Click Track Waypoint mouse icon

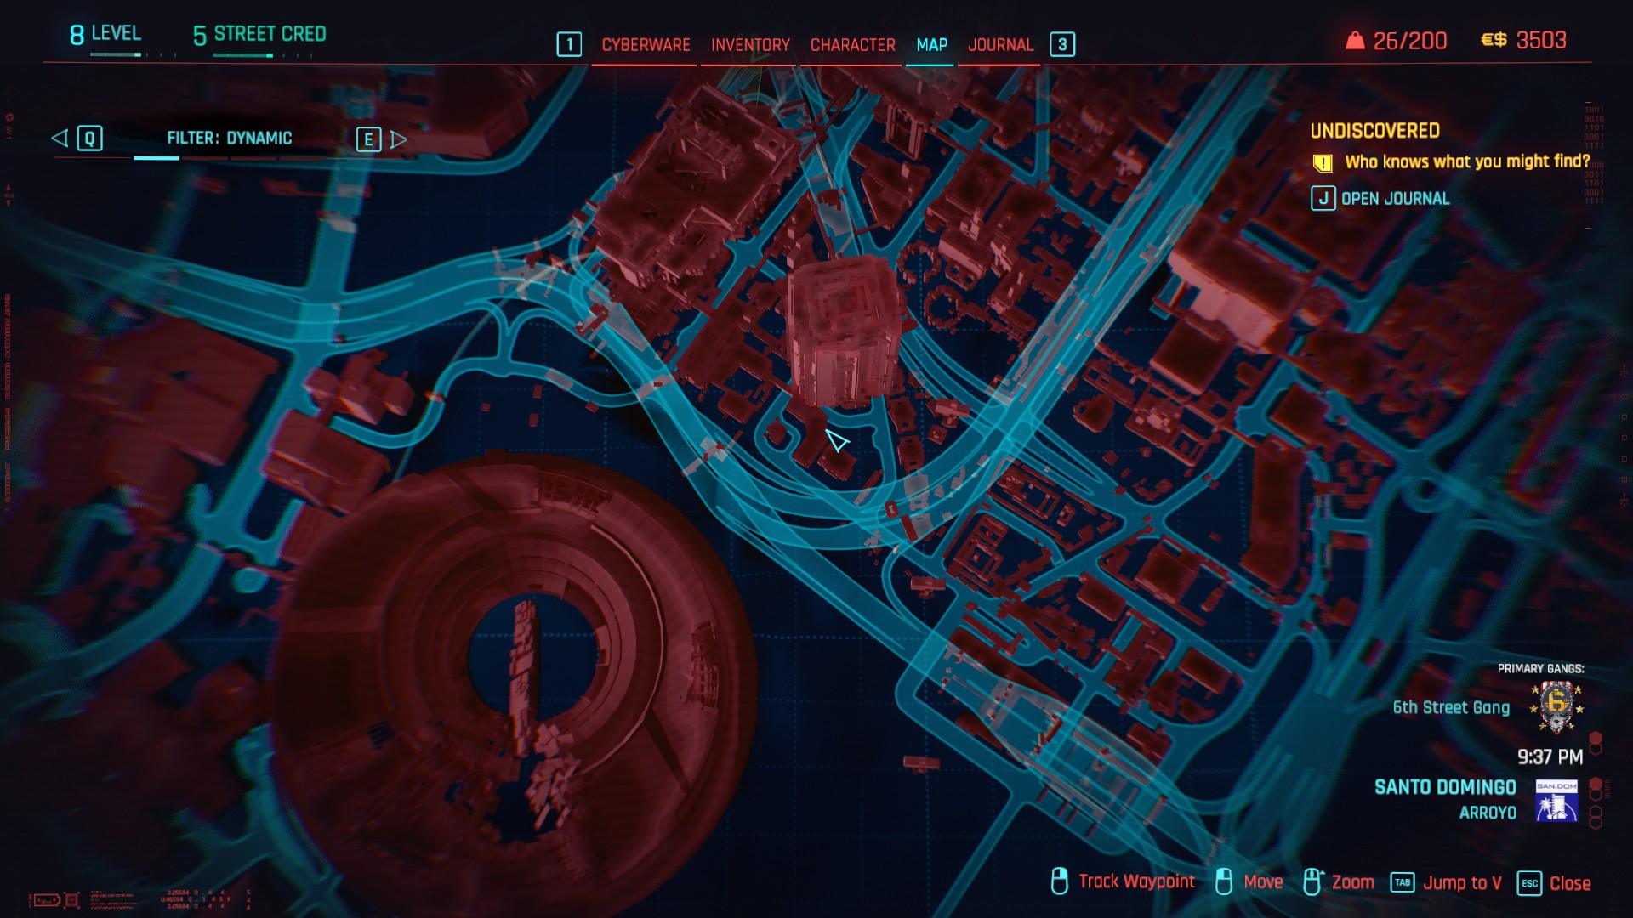1059,881
